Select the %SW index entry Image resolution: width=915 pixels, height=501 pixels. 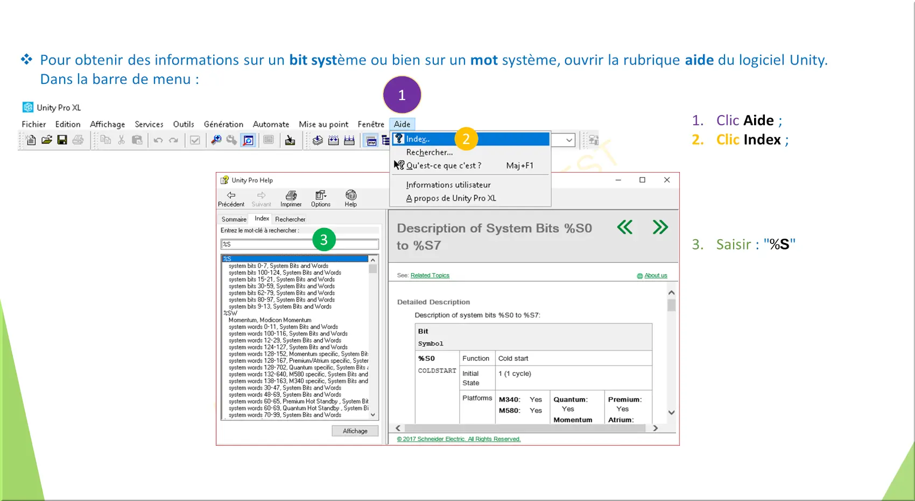tap(230, 313)
